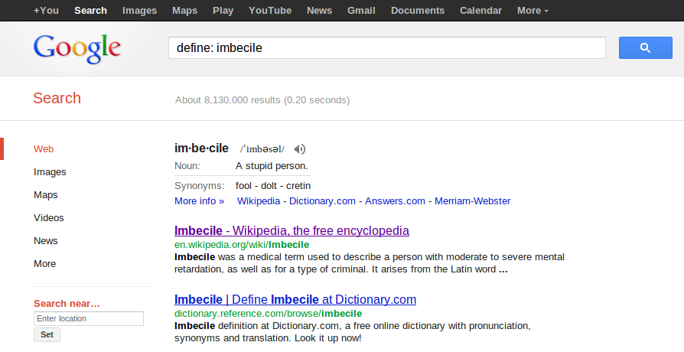Open Merriam-Webster definition source link
This screenshot has height=352, width=684.
pyautogui.click(x=472, y=201)
